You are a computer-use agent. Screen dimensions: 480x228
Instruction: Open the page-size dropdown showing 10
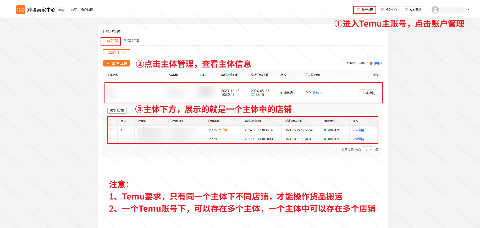pos(368,150)
